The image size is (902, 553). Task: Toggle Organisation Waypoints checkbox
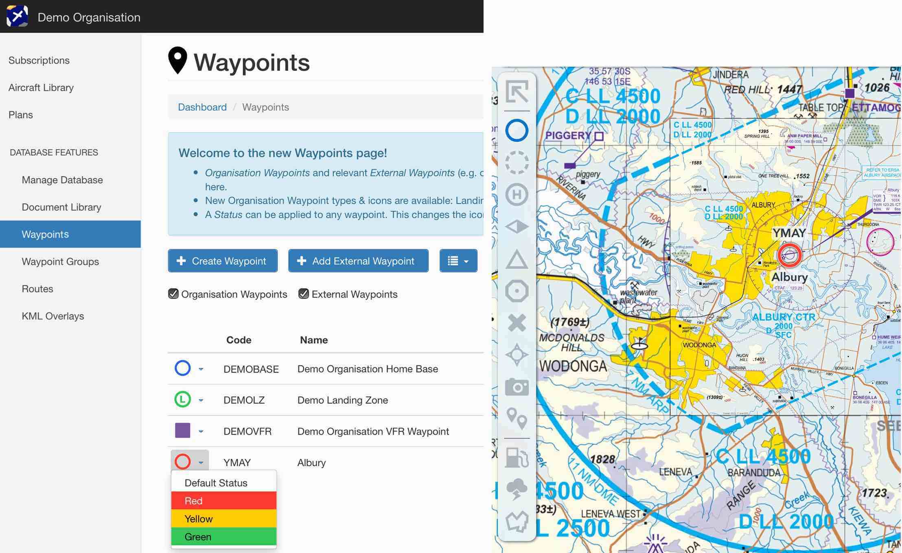[x=173, y=294]
